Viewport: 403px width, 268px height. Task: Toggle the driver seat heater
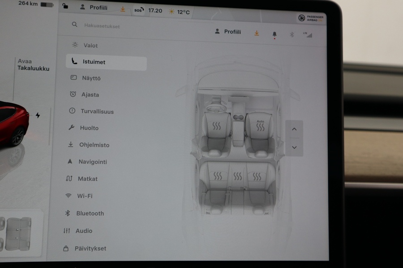217,126
